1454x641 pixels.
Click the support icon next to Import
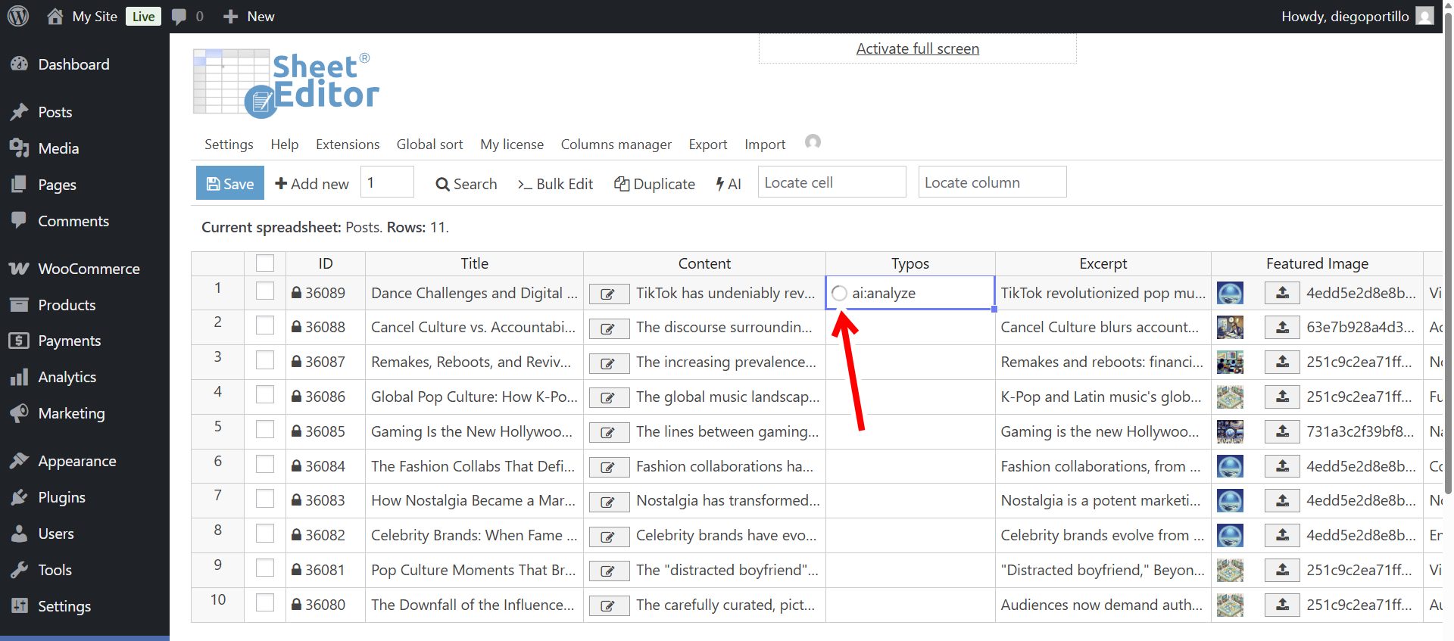point(813,142)
